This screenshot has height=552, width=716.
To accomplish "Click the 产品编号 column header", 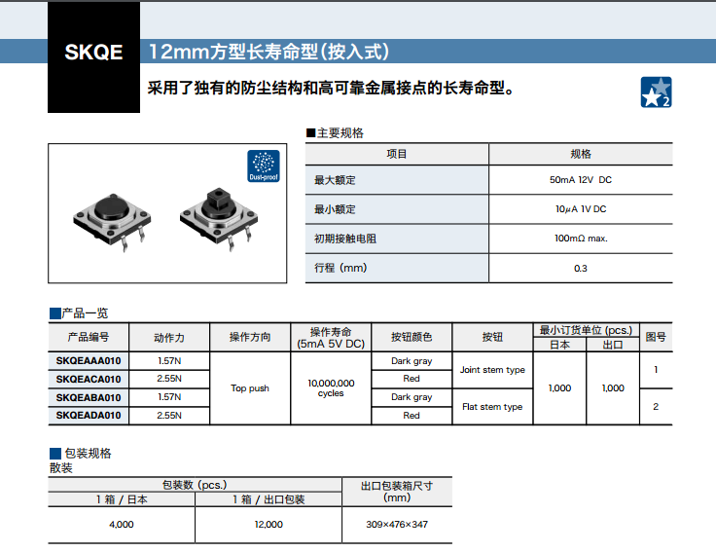I will (x=89, y=337).
